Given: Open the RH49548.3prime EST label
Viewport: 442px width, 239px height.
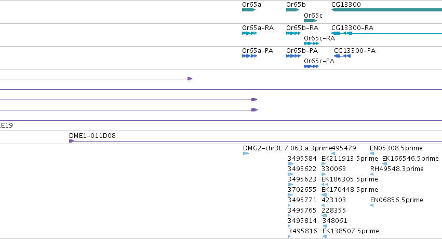Looking at the screenshot, I should [x=397, y=169].
